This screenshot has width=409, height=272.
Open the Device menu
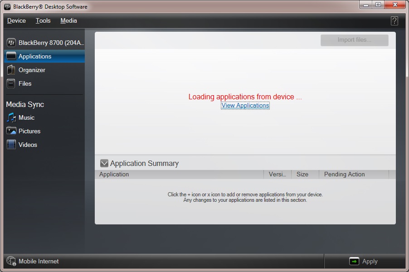click(x=16, y=21)
